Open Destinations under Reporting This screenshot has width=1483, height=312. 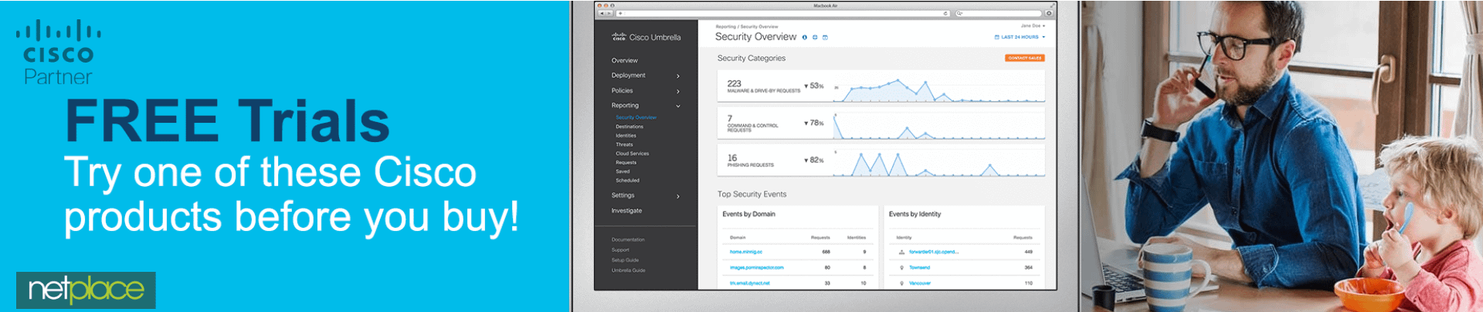[x=630, y=127]
